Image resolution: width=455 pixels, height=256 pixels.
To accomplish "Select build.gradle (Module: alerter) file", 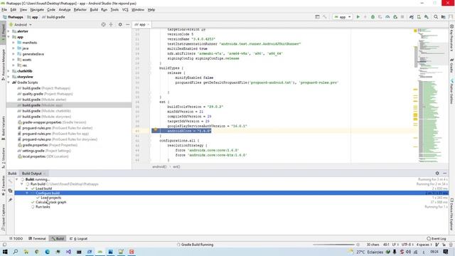I will (44, 100).
